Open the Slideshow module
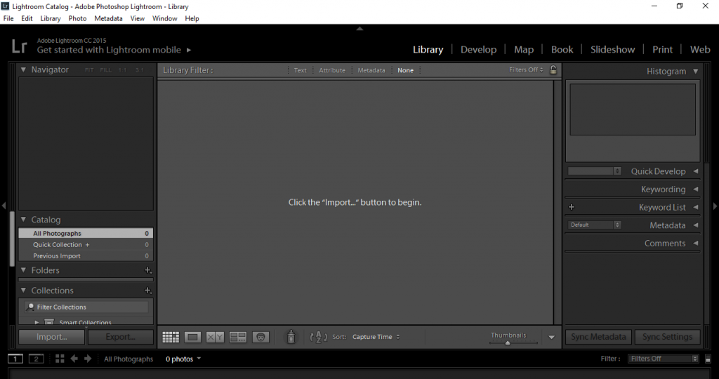Image resolution: width=719 pixels, height=379 pixels. (x=612, y=50)
